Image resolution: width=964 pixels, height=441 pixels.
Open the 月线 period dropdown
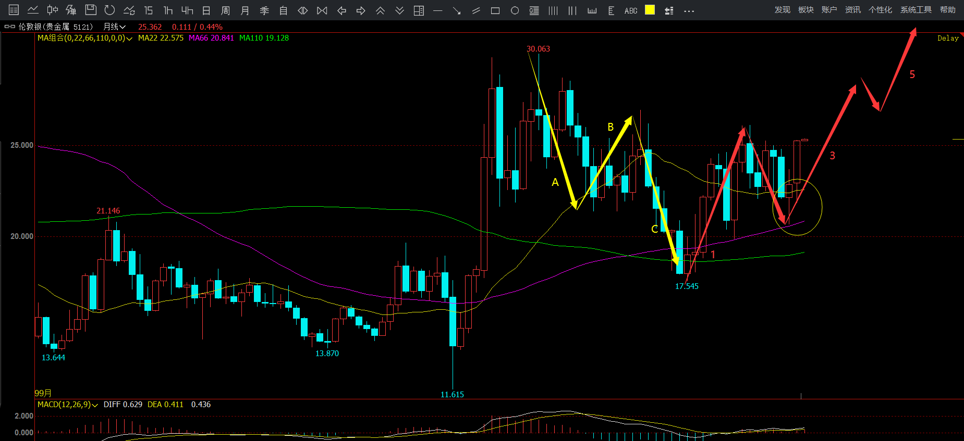(114, 27)
